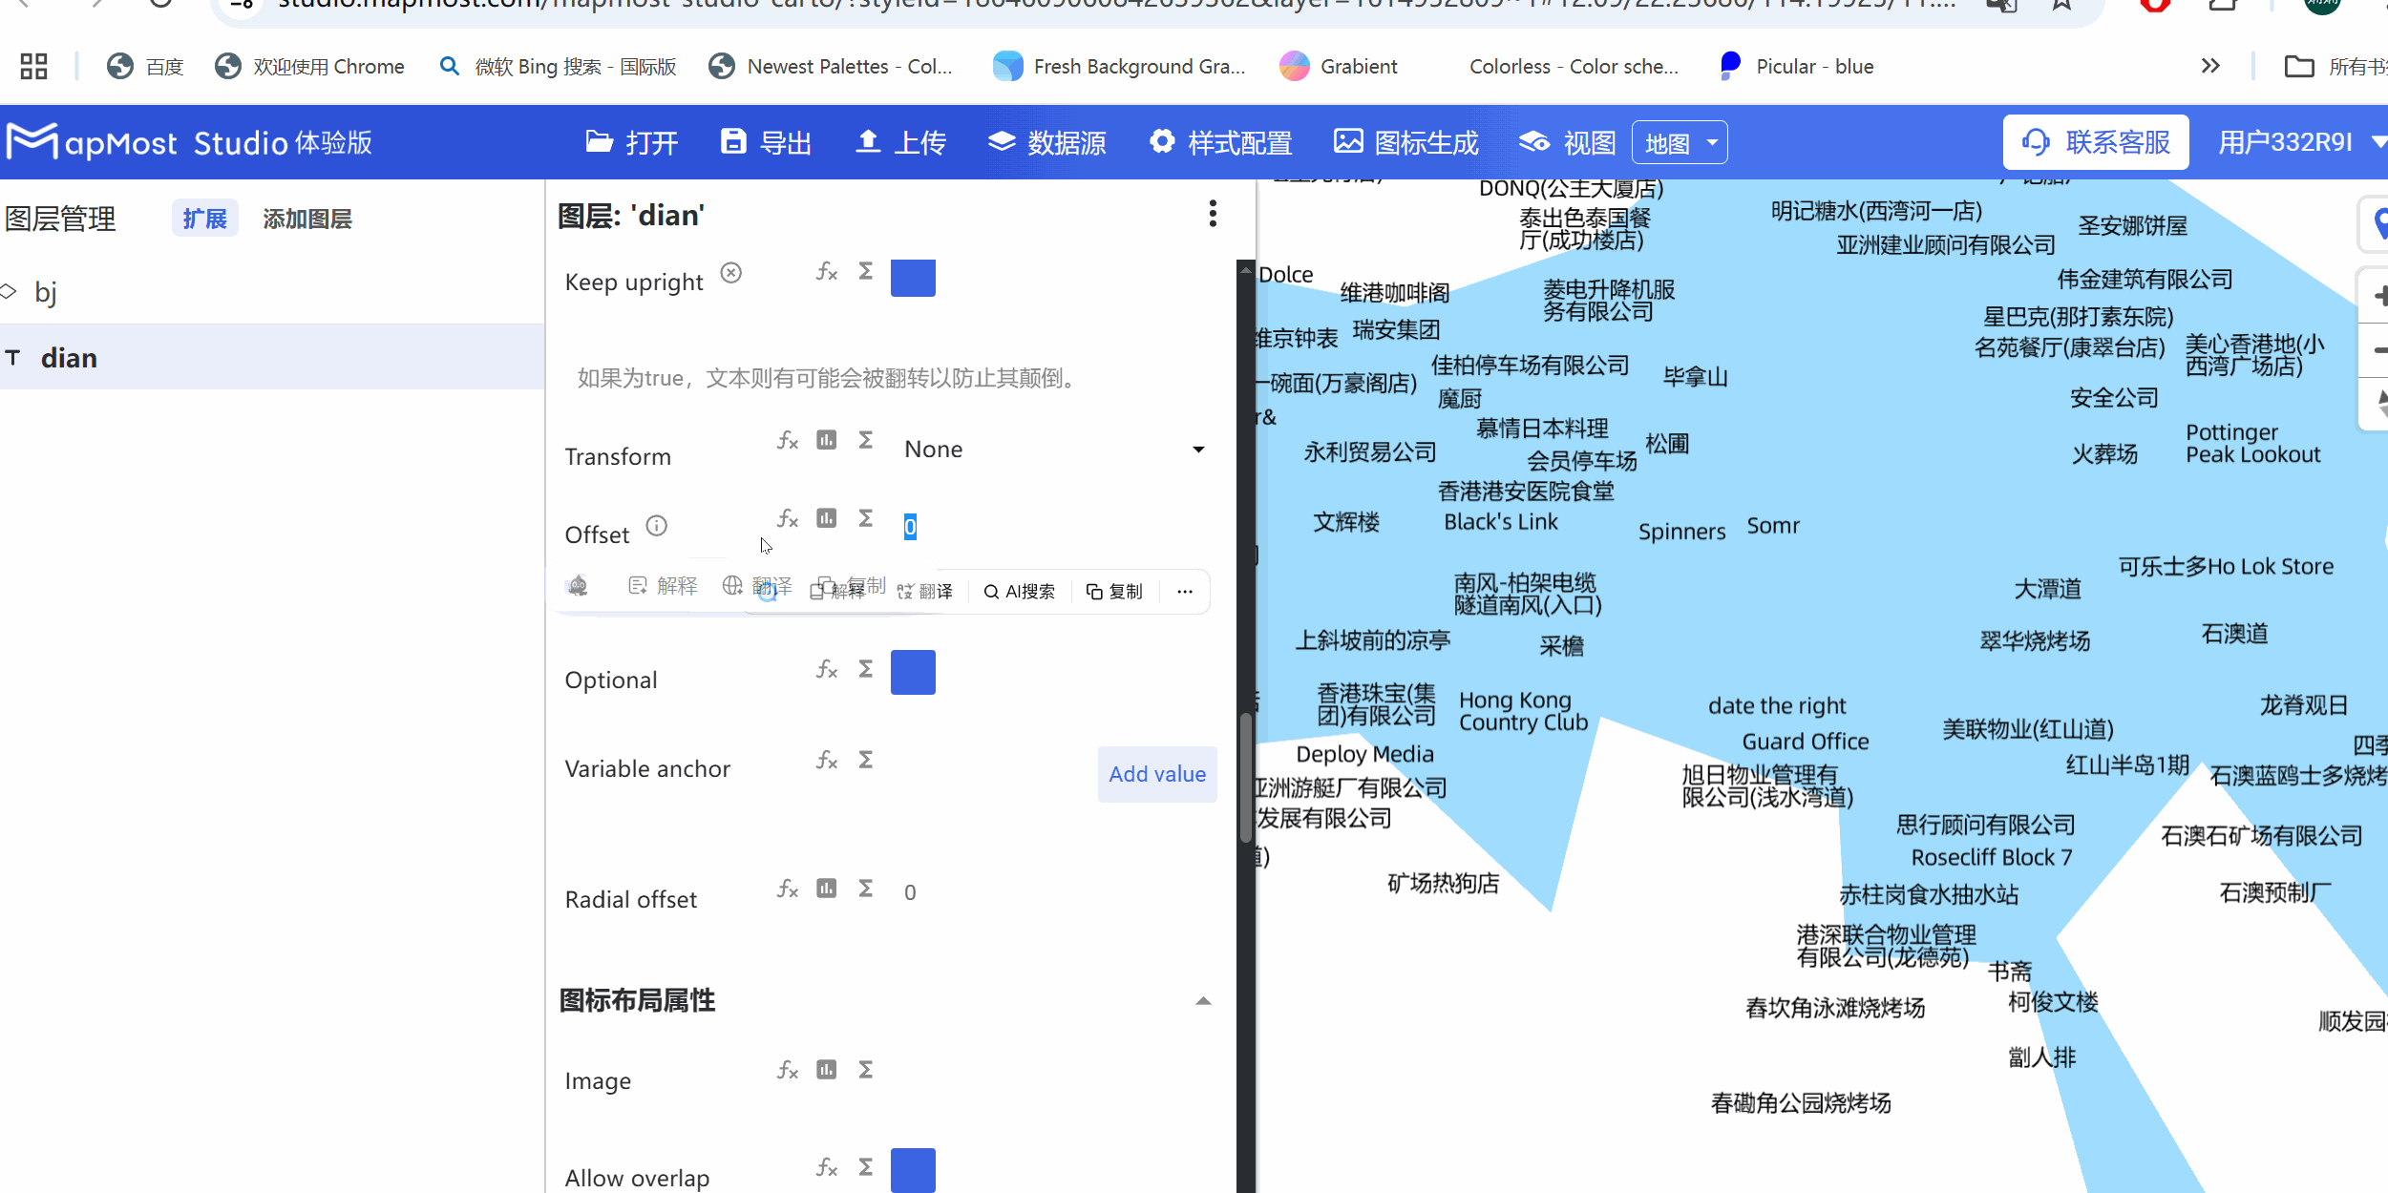This screenshot has height=1193, width=2388.
Task: Click the 联系客服 contact support button
Action: (x=2097, y=141)
